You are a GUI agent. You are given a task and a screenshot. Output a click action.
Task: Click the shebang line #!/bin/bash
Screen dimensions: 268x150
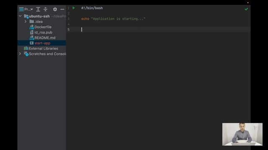pos(92,8)
